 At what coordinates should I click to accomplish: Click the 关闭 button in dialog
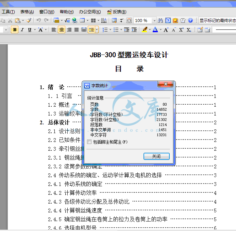[156, 156]
